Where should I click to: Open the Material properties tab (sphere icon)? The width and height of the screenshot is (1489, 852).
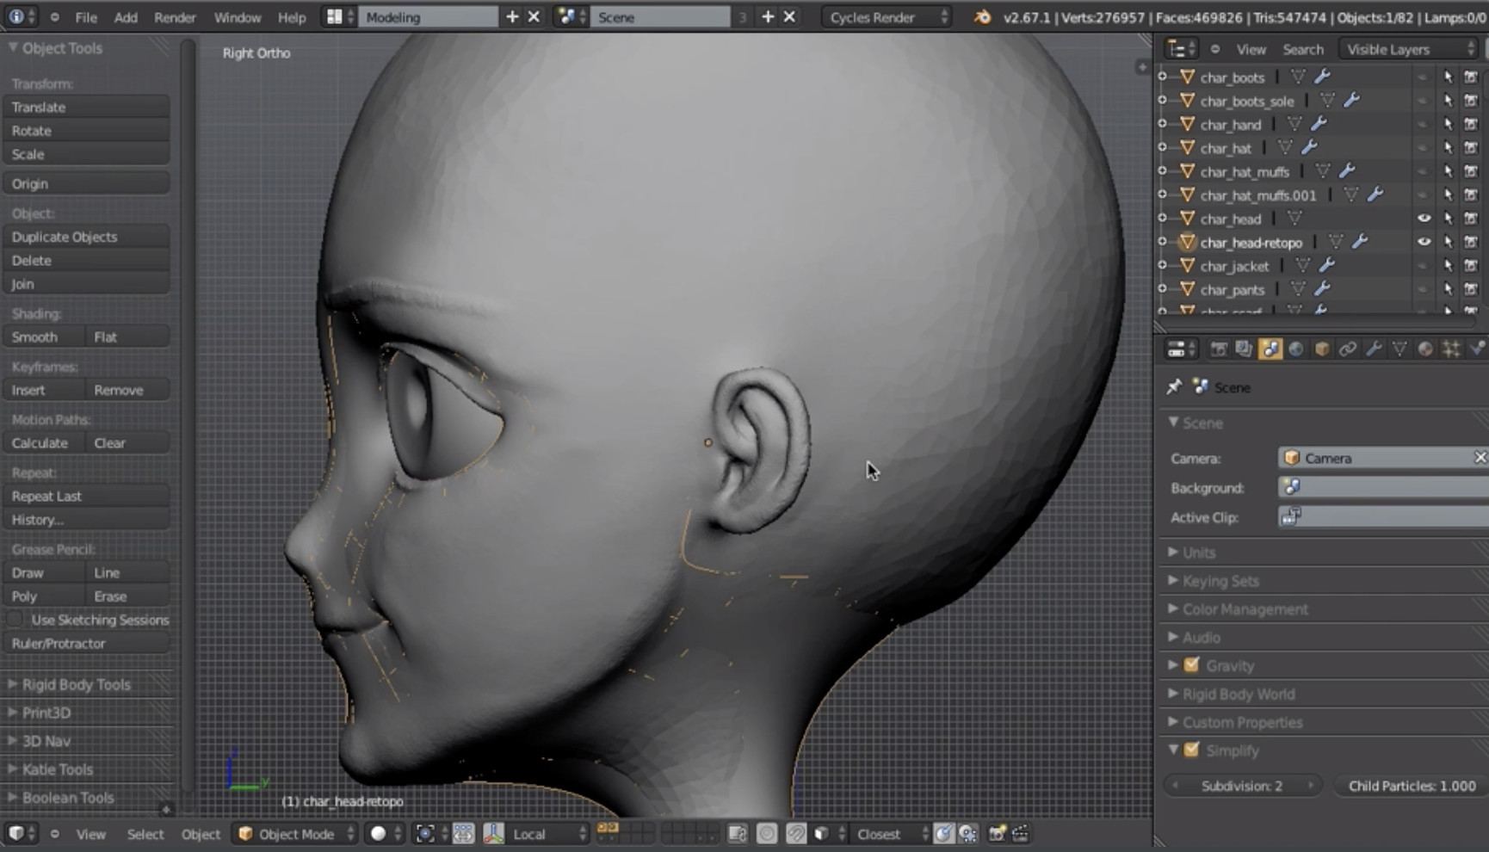(1425, 349)
